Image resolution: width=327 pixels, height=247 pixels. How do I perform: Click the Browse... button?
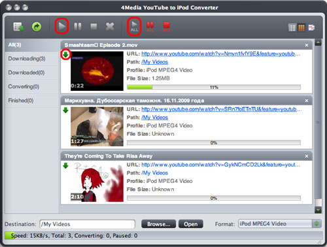pyautogui.click(x=158, y=224)
